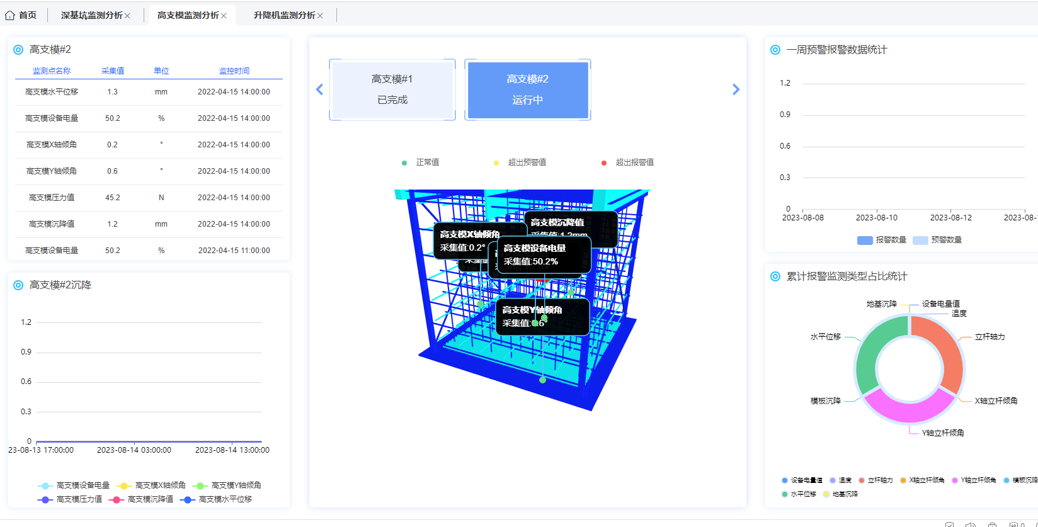
Task: Toggle 高支模压力值 series in line chart legend
Action: (70, 499)
